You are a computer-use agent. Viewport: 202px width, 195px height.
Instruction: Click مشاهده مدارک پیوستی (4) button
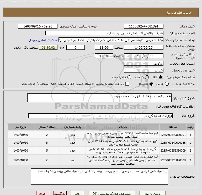112,193
